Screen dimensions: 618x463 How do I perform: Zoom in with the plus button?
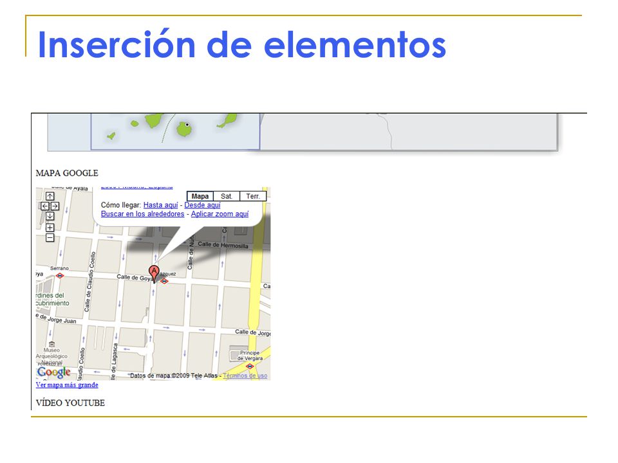[x=50, y=228]
